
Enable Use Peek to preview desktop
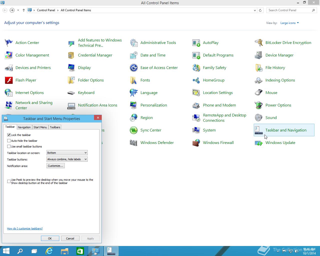coord(9,181)
